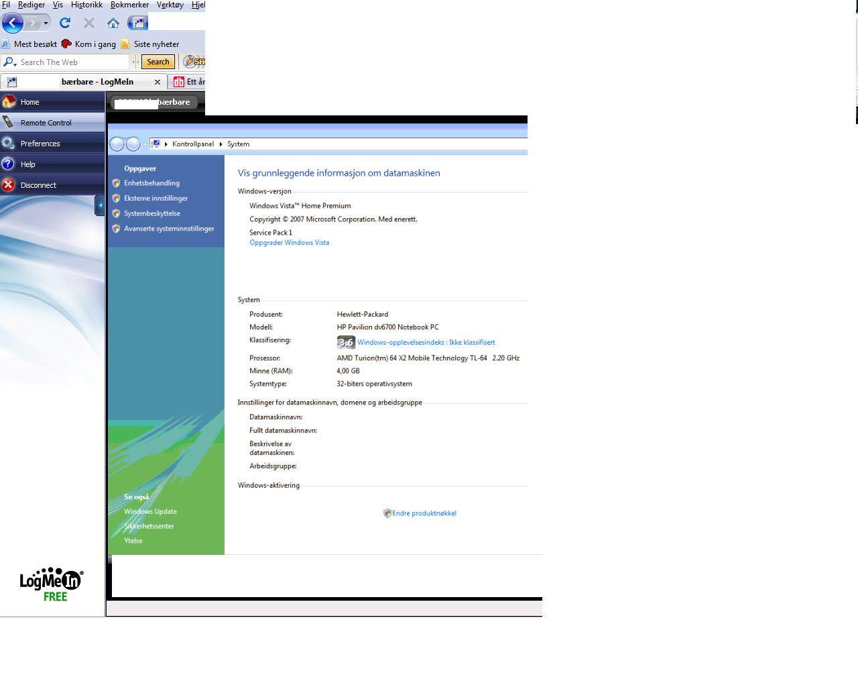Open Home in LogMeIn sidebar
Image resolution: width=858 pixels, height=687 pixels.
click(x=52, y=102)
